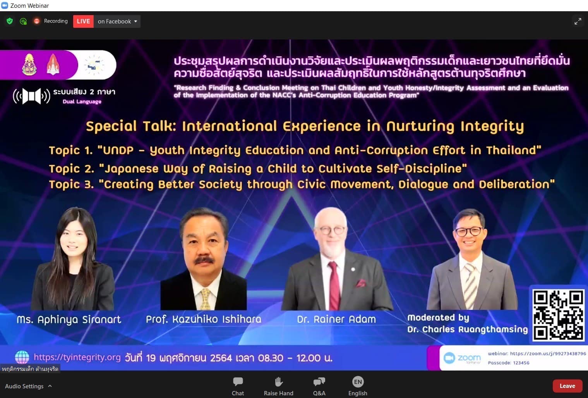This screenshot has width=588, height=398.
Task: Open the on Facebook dropdown
Action: pyautogui.click(x=117, y=21)
